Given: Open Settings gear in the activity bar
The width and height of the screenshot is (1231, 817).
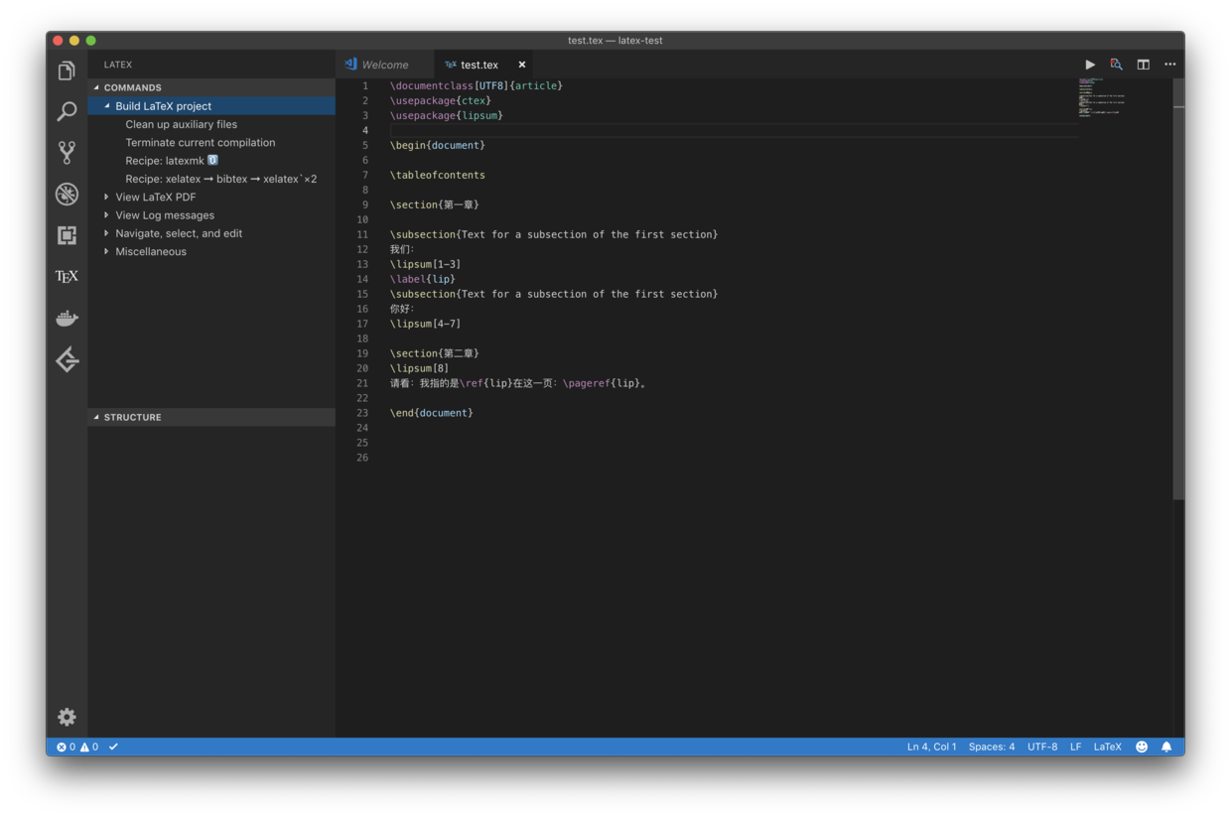Looking at the screenshot, I should (x=66, y=716).
